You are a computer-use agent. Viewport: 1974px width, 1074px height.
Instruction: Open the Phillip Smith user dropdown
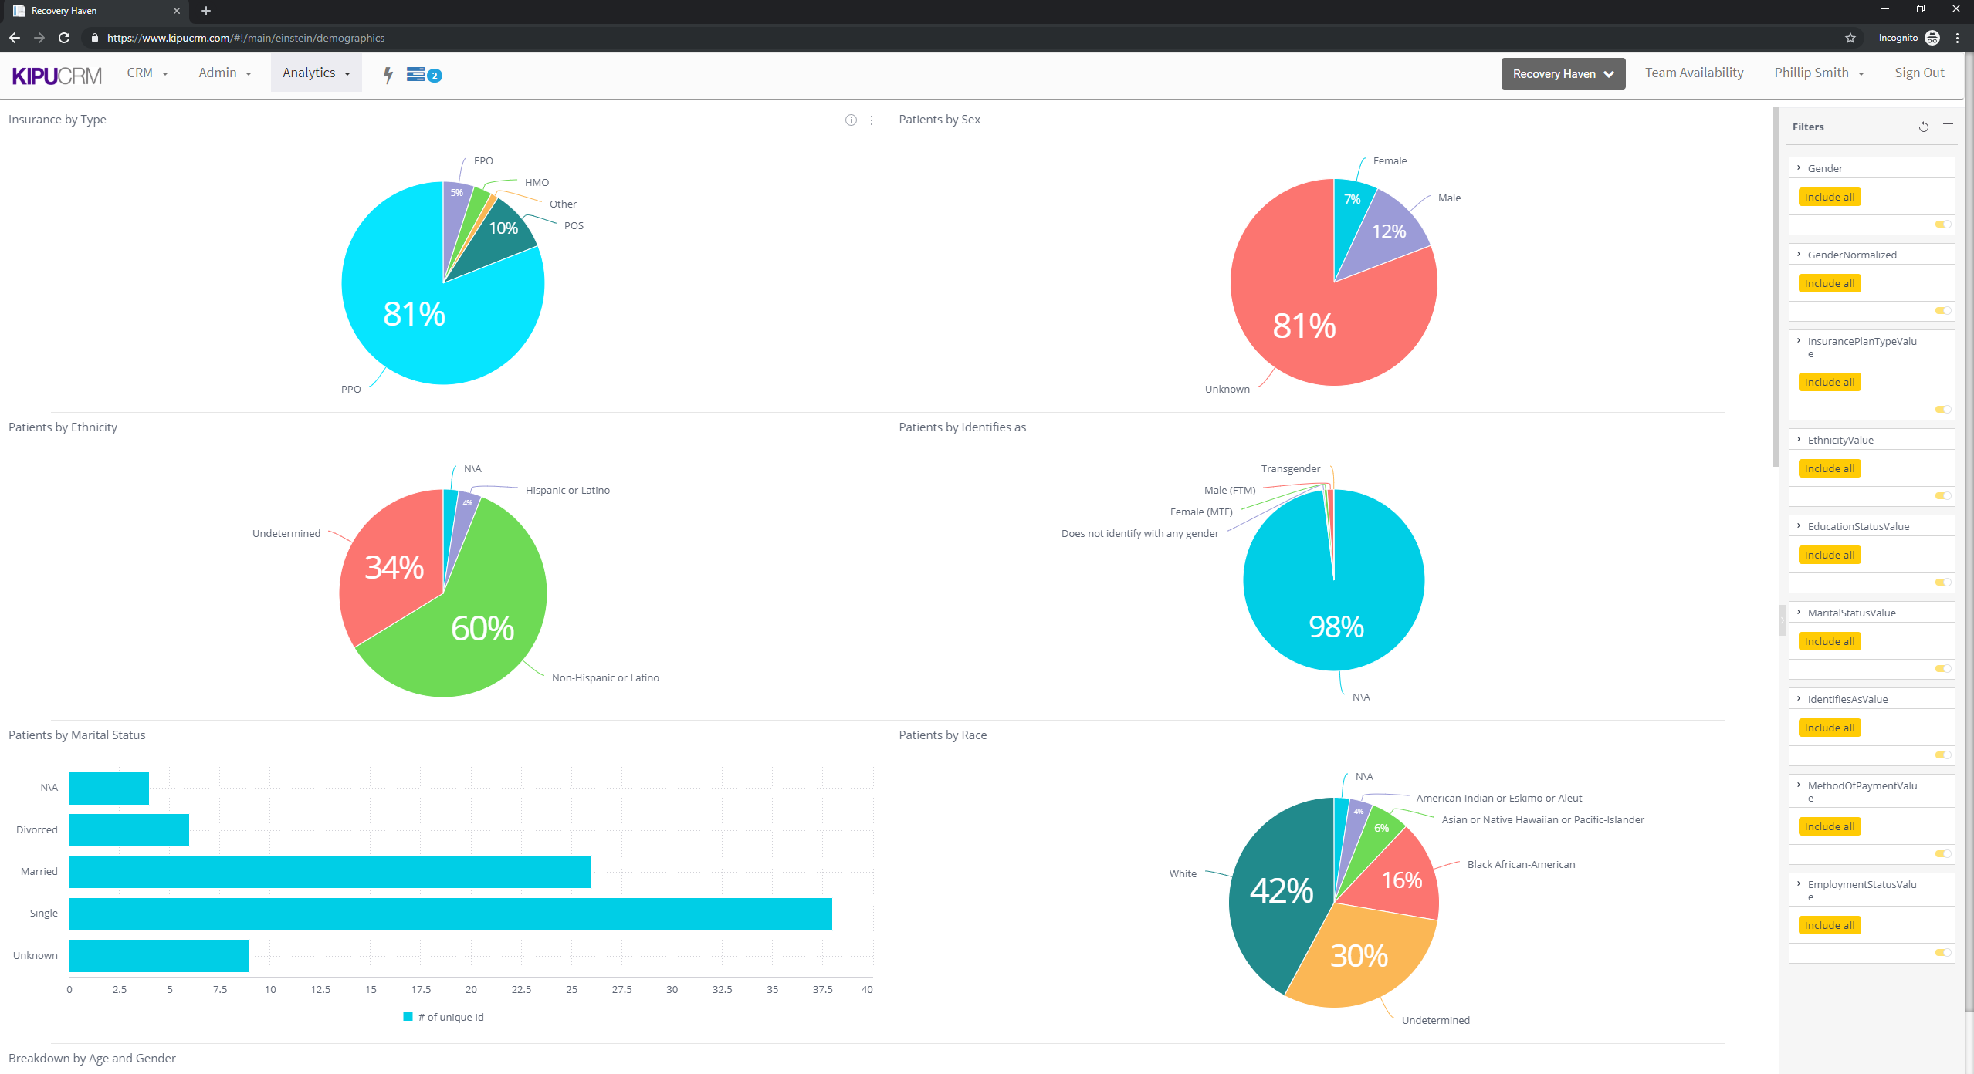[x=1818, y=73]
